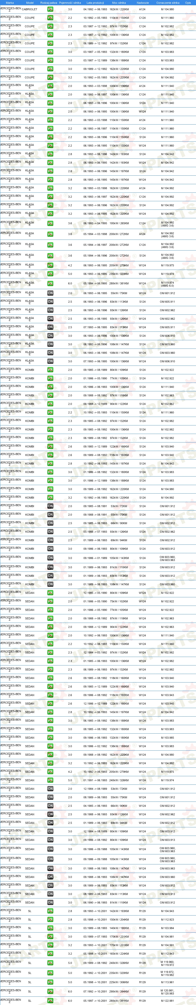The image size is (196, 1005).
Task: Click the 'M 104.943' engine code cell
Action: [167, 911]
